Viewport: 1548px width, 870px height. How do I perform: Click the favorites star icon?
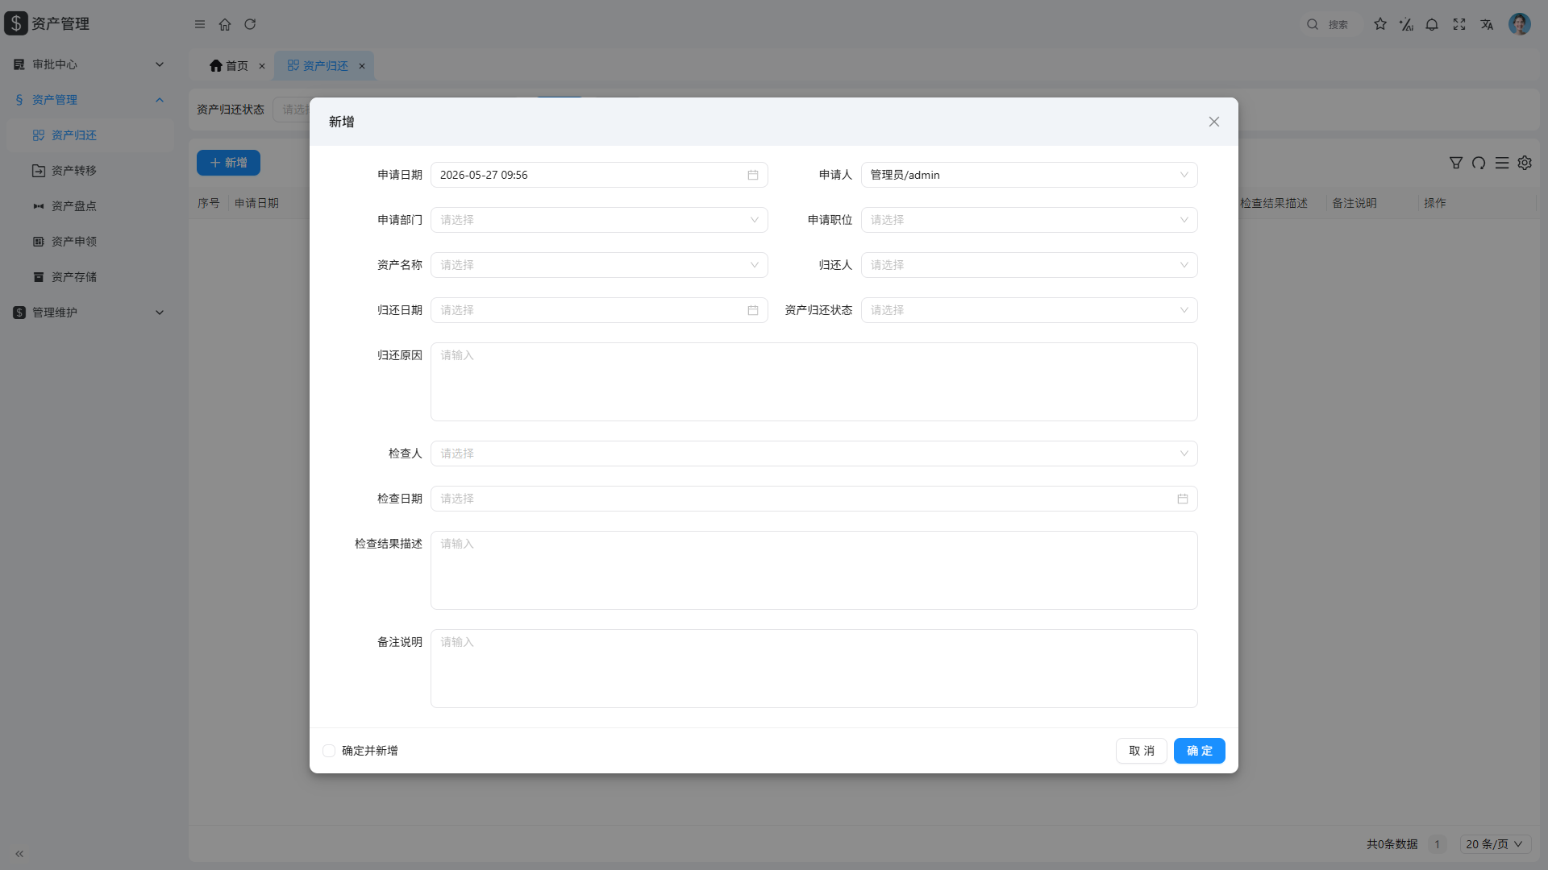click(1380, 24)
